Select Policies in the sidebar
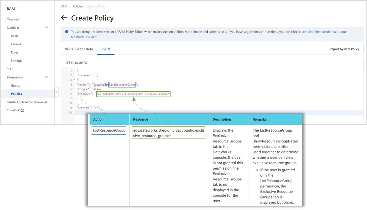Screen dimensions: 367x210 pos(16,94)
